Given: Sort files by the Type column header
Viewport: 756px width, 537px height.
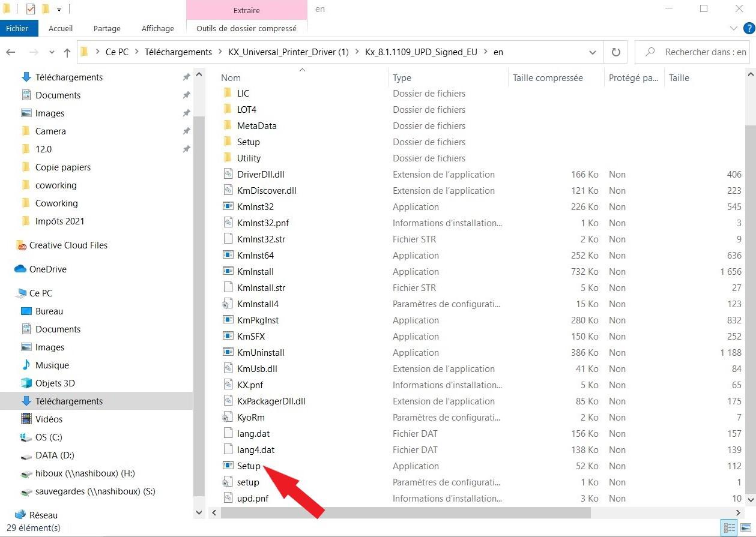Looking at the screenshot, I should tap(402, 78).
